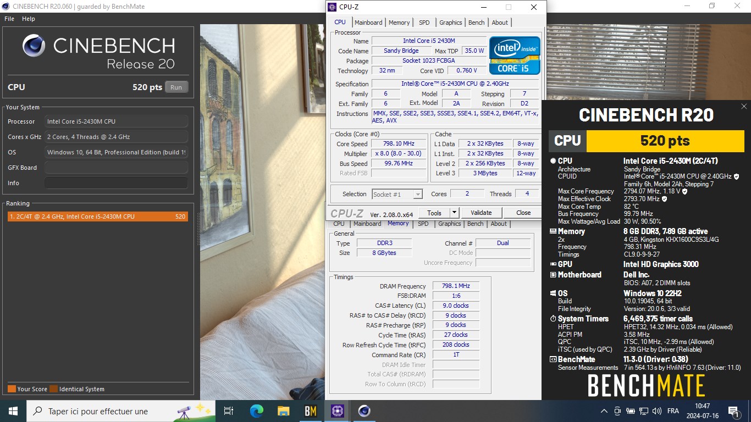This screenshot has height=422, width=751.
Task: Open the volume control in the system tray
Action: (657, 410)
